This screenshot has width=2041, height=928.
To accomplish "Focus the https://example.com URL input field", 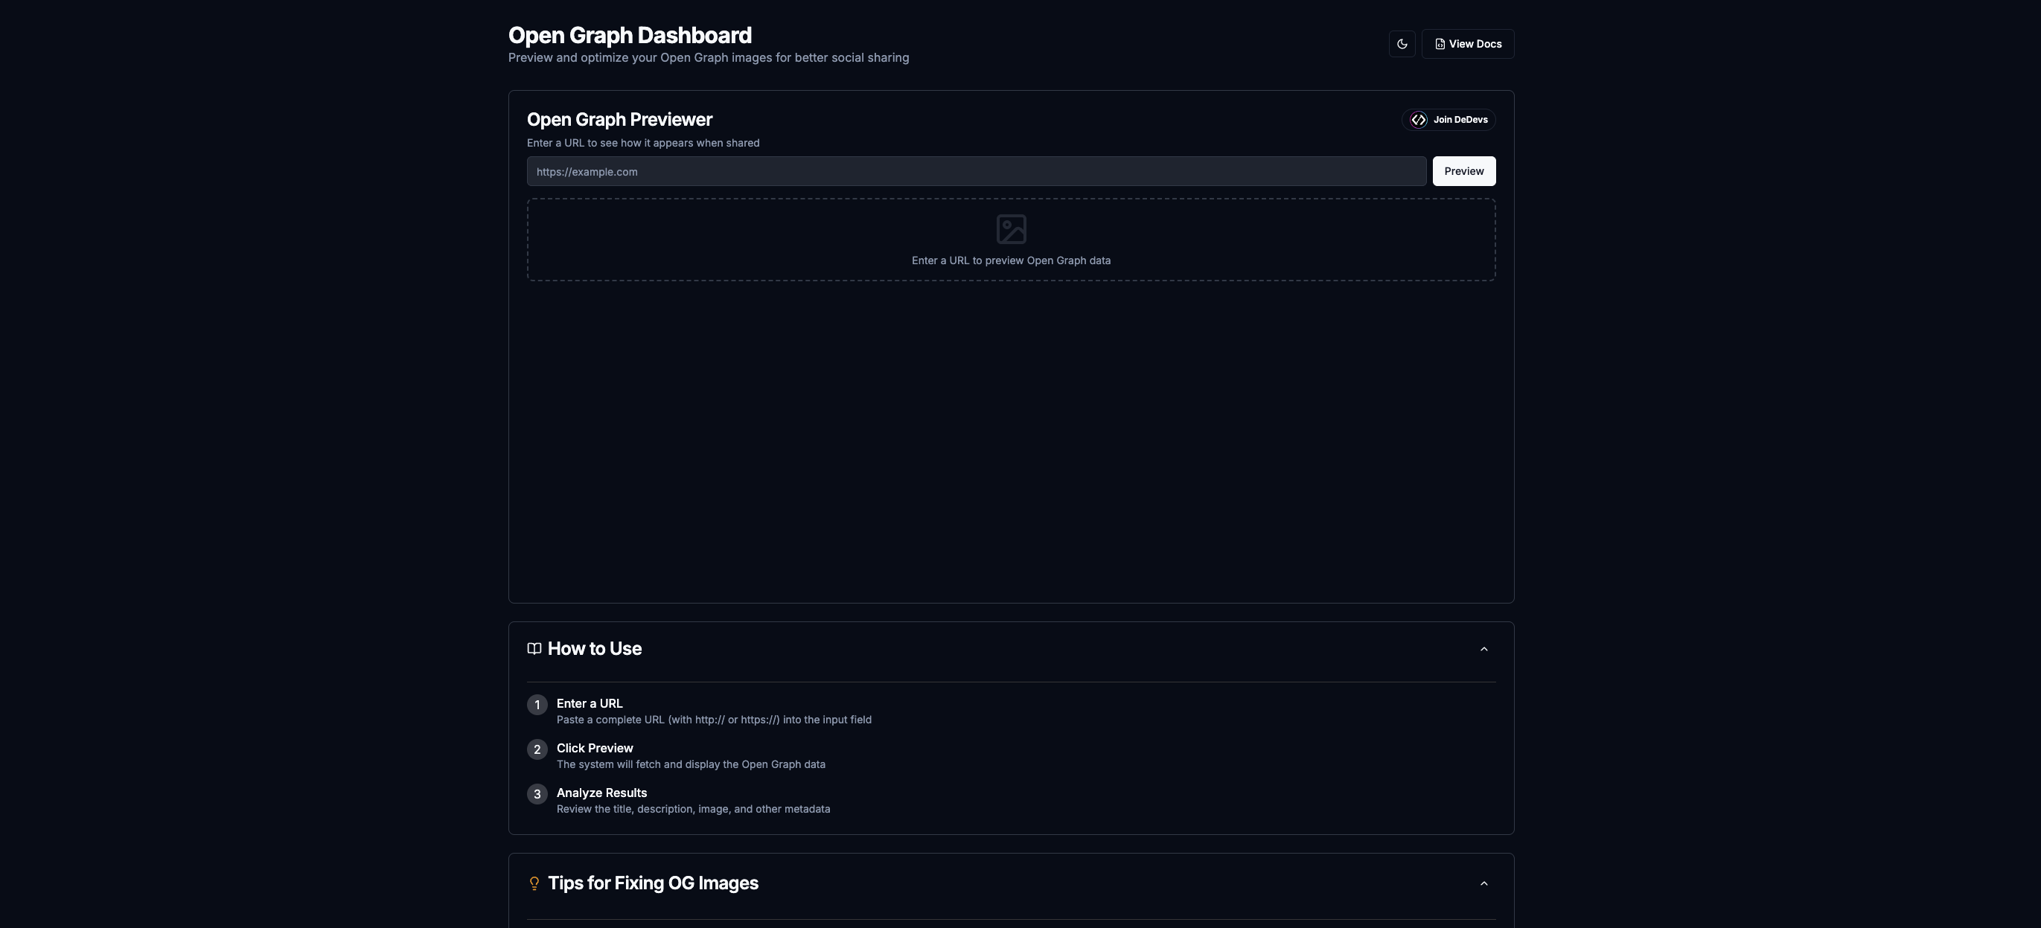I will [976, 171].
